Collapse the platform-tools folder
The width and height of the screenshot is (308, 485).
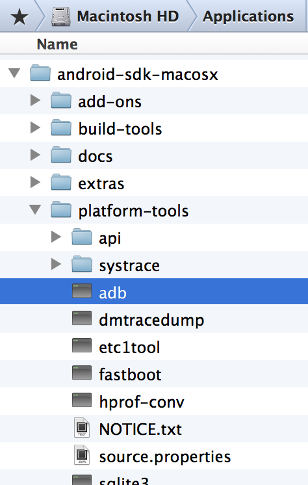35,210
